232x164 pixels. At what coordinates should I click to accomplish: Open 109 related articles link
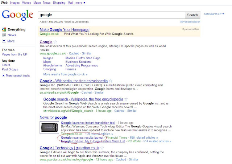click(x=99, y=134)
